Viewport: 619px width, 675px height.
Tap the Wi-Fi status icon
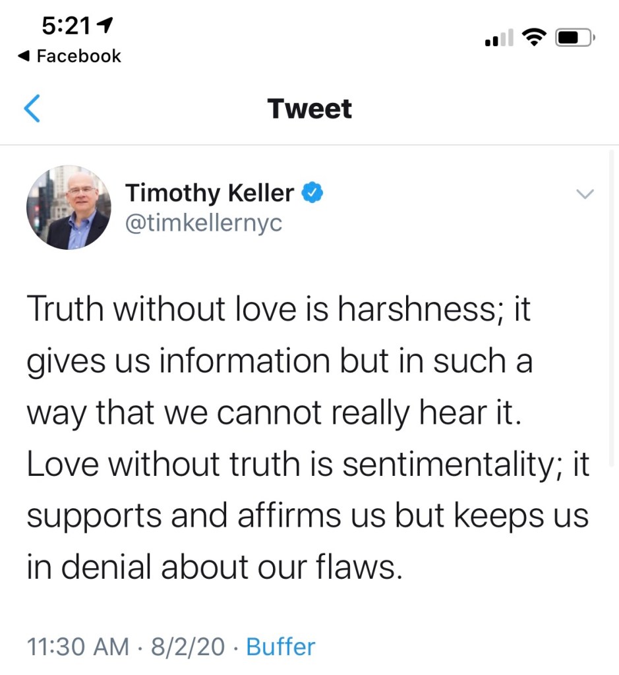pos(533,38)
